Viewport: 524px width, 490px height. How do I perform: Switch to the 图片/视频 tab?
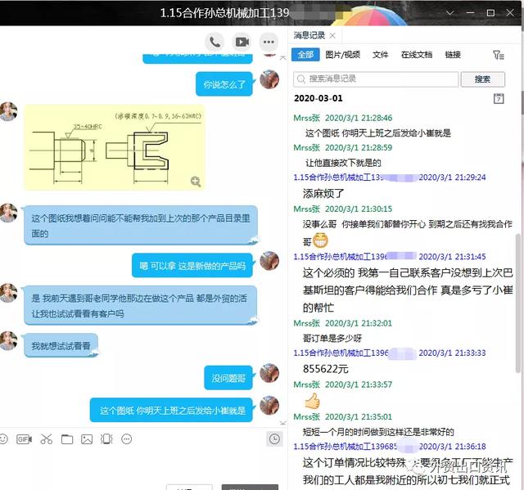342,55
